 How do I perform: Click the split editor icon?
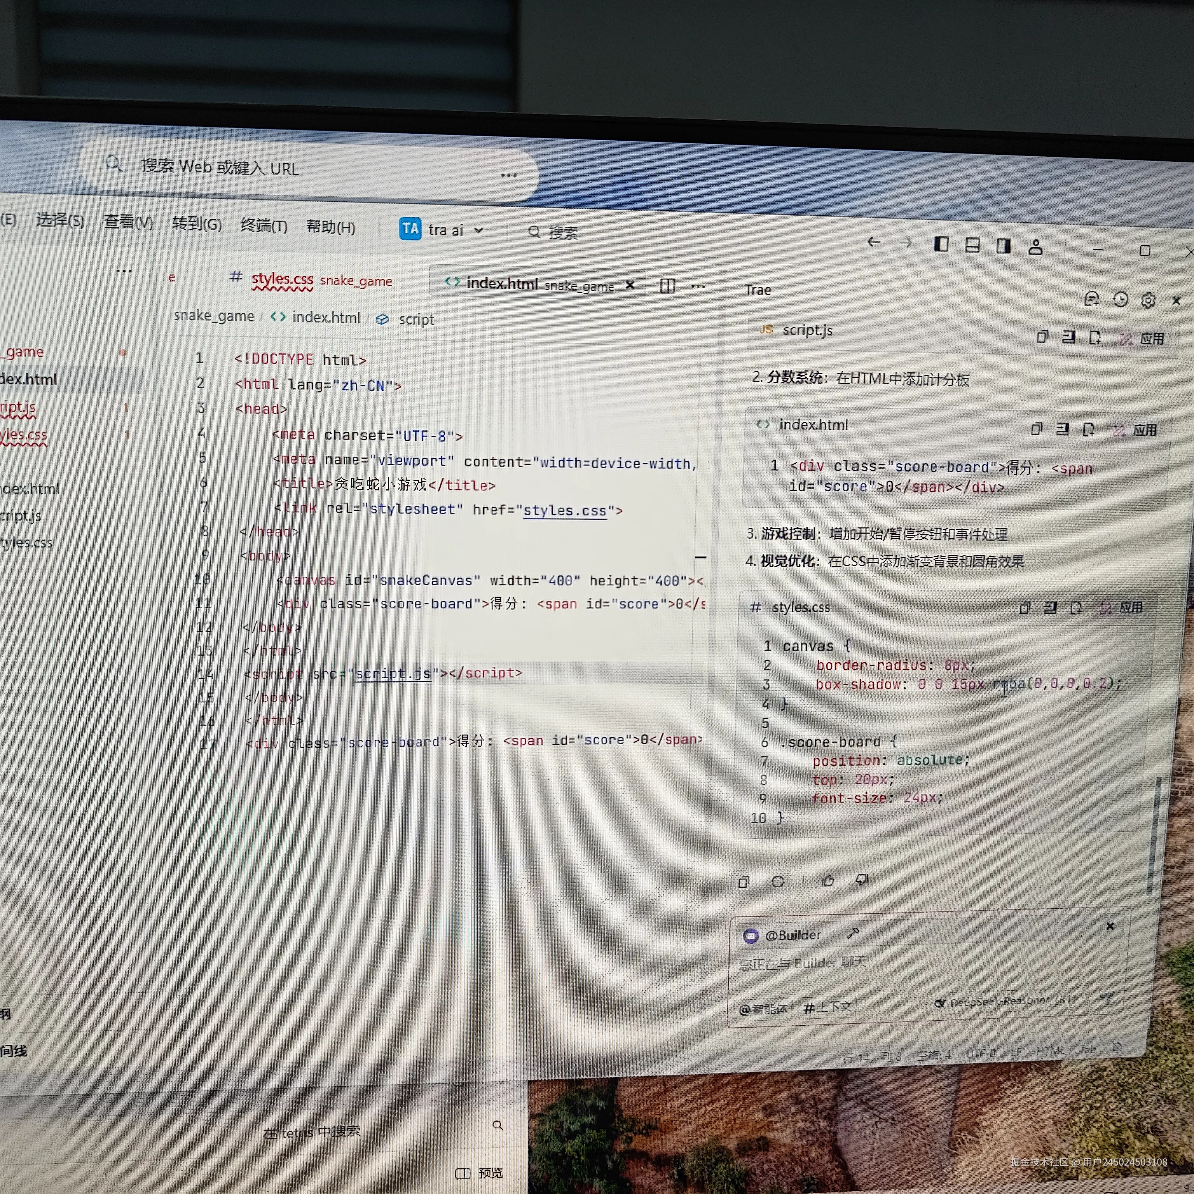point(667,286)
